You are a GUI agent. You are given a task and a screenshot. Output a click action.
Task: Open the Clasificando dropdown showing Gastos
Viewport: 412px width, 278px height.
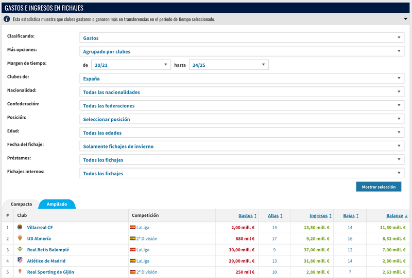tap(242, 38)
